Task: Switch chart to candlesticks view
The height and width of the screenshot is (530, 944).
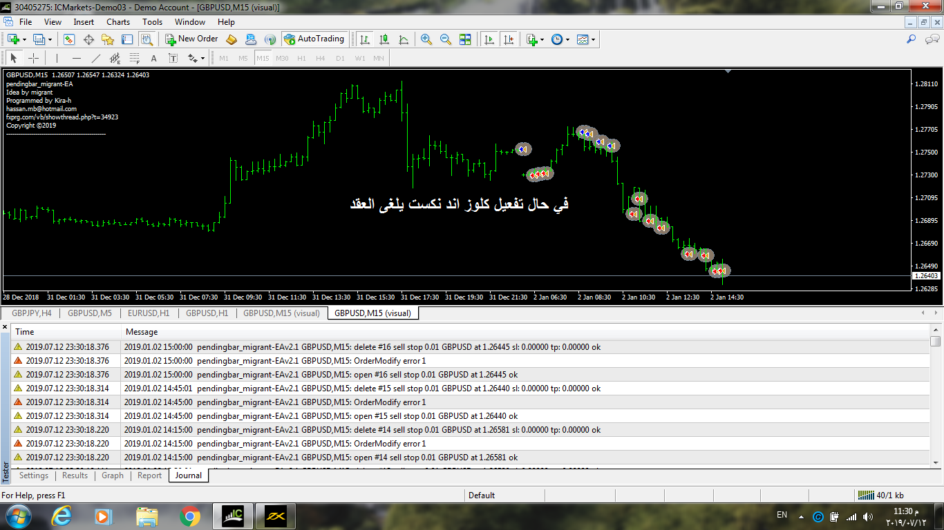Action: pyautogui.click(x=384, y=39)
